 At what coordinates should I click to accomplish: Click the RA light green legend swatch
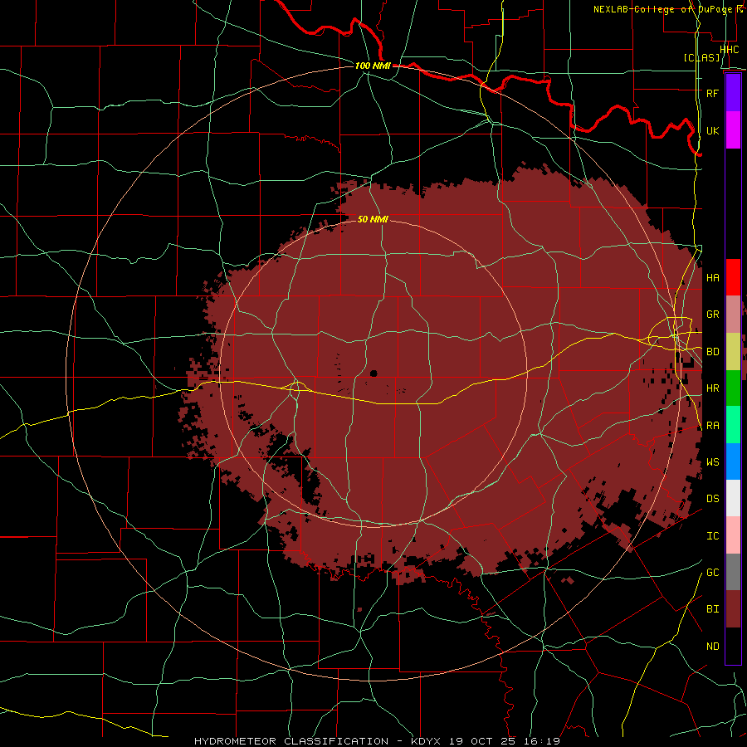click(x=733, y=424)
